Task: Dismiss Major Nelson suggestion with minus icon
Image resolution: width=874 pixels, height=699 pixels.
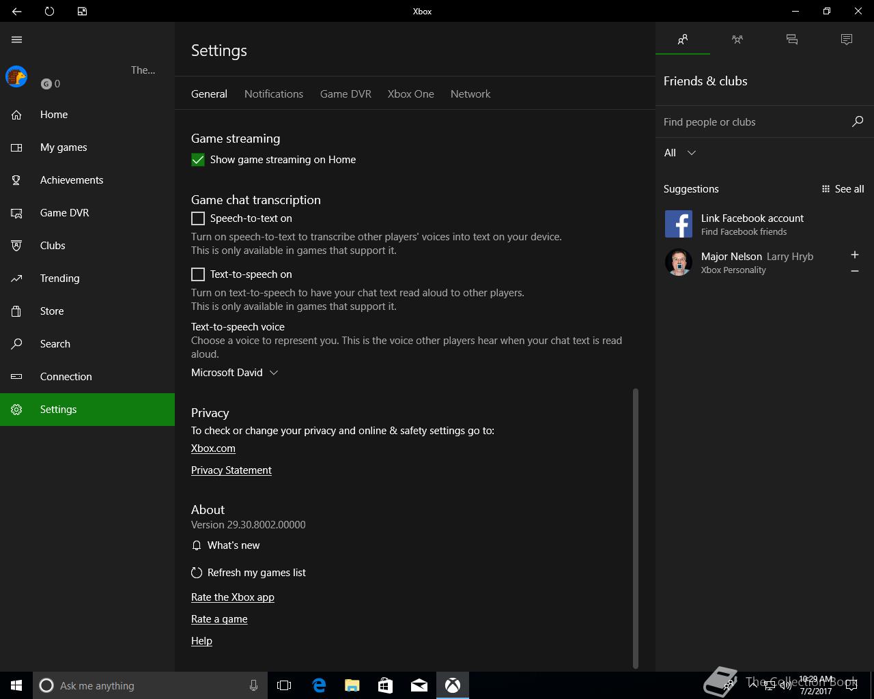Action: click(854, 271)
